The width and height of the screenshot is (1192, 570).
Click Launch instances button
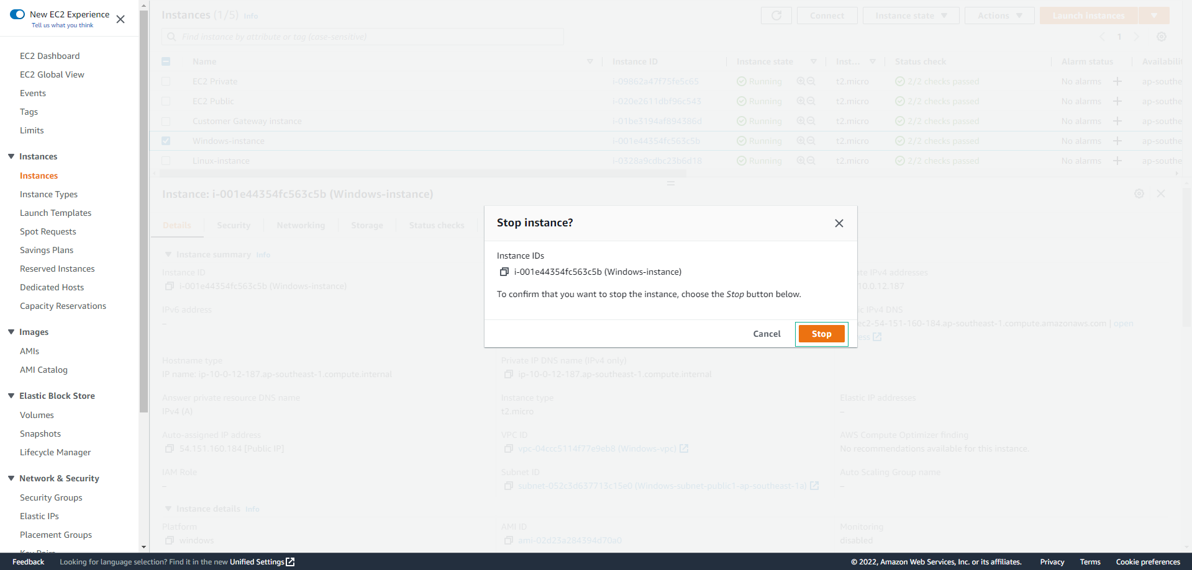tap(1088, 16)
